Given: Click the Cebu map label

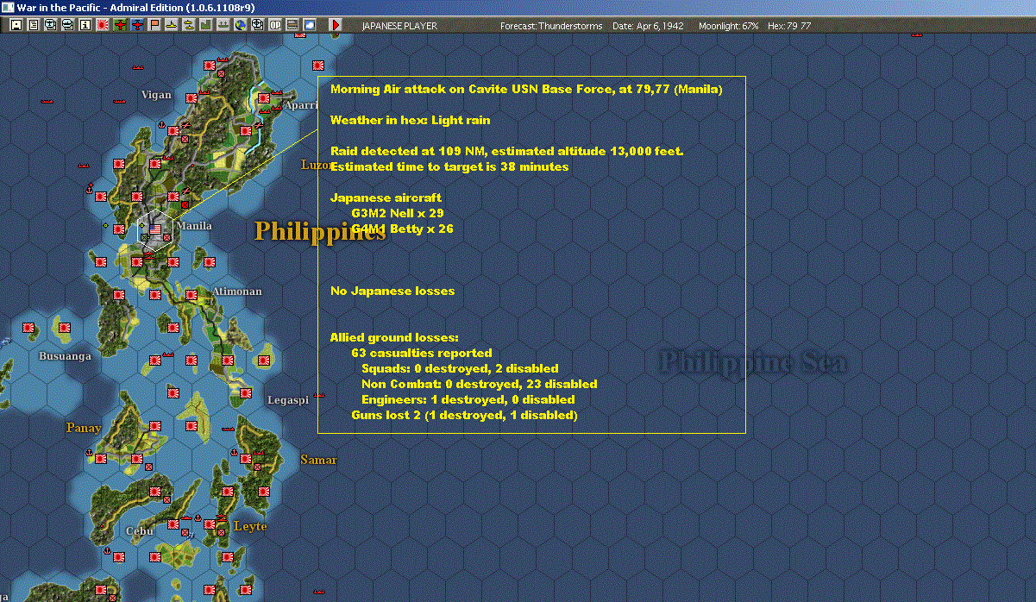Looking at the screenshot, I should 140,531.
